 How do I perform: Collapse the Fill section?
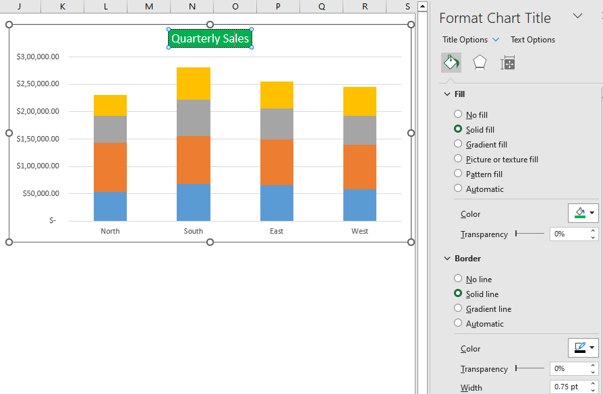point(447,94)
